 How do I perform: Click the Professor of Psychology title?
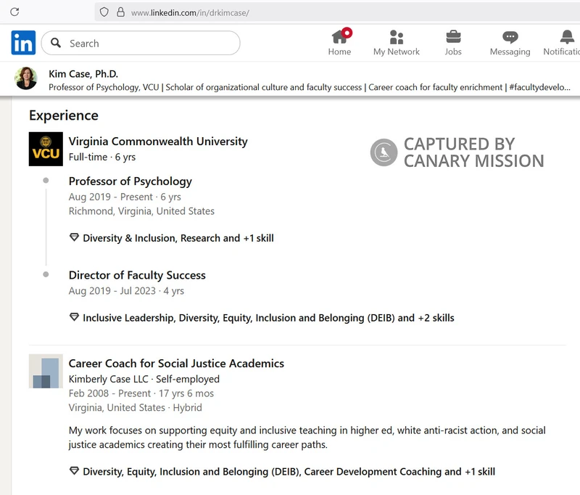coord(130,181)
